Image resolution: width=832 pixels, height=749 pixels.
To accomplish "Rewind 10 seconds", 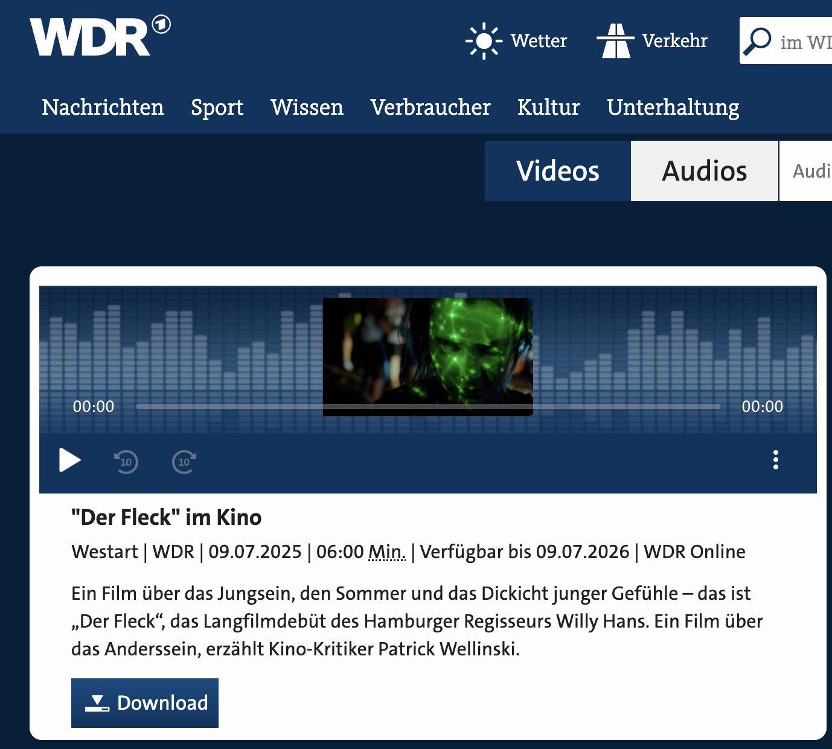I will pos(126,462).
